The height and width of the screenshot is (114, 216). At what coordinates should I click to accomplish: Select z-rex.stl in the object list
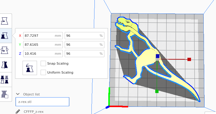click(x=42, y=102)
